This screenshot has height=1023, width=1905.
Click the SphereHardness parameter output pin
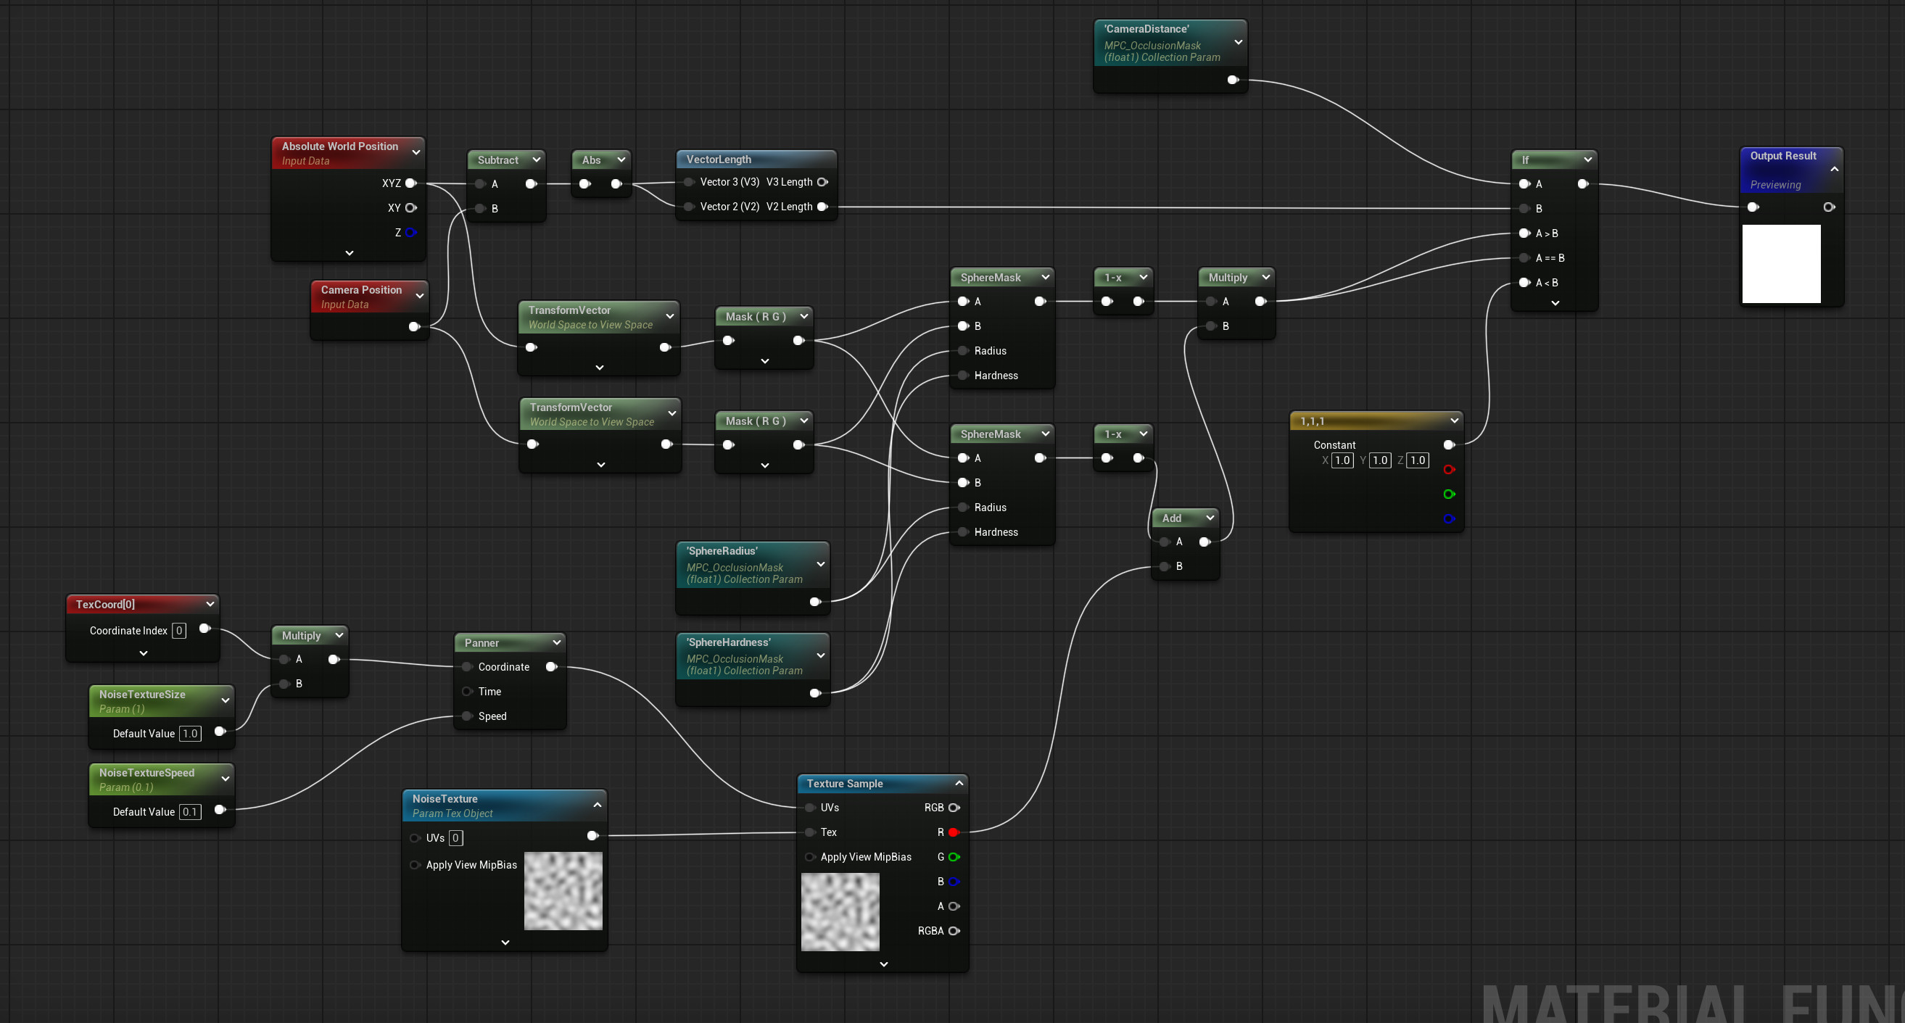click(815, 692)
